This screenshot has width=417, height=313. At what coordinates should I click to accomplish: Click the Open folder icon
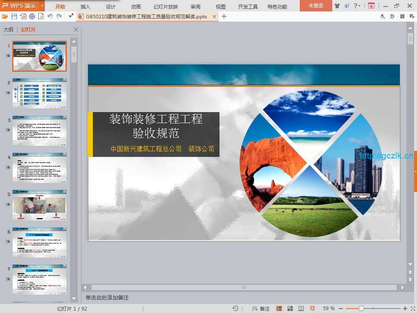coord(5,16)
